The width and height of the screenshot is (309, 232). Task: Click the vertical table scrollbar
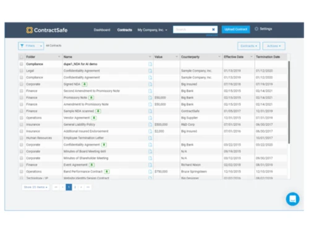[x=289, y=102]
